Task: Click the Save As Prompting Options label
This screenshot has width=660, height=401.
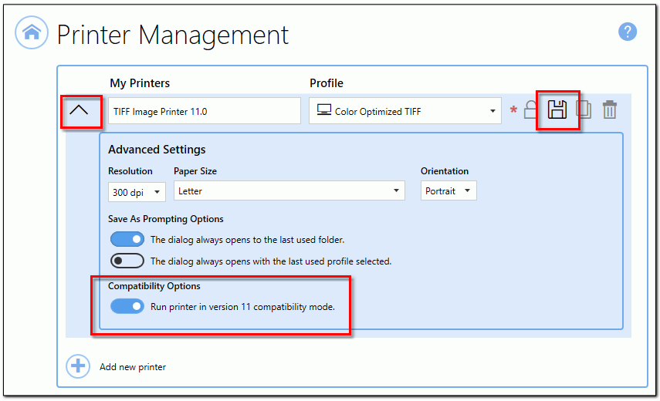Action: (165, 219)
